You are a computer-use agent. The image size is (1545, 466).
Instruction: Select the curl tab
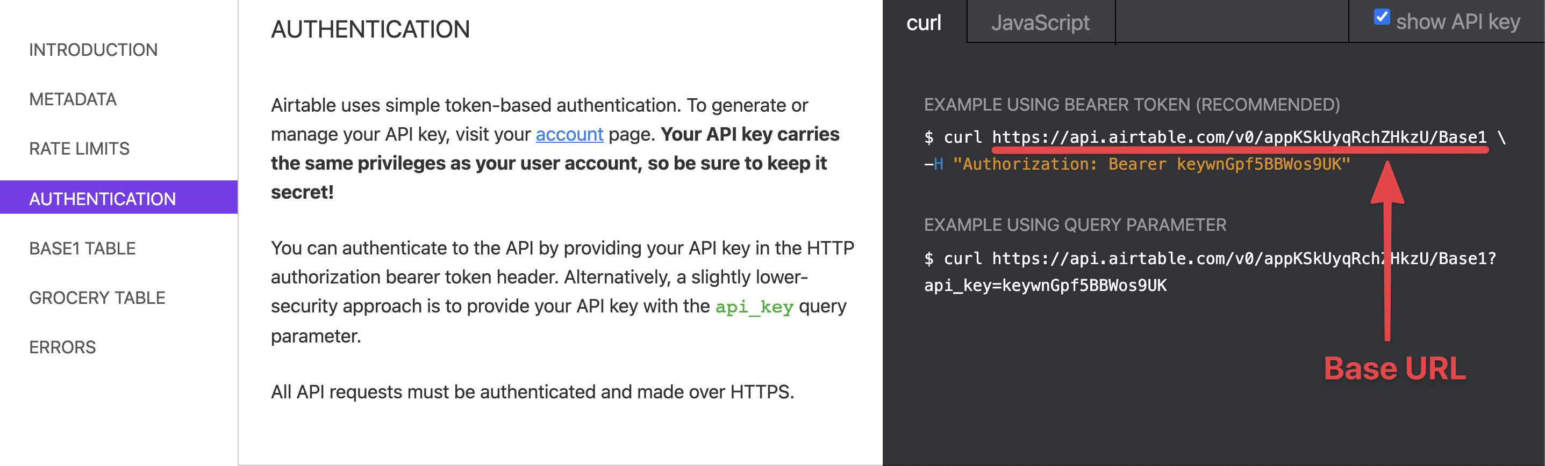click(x=924, y=22)
